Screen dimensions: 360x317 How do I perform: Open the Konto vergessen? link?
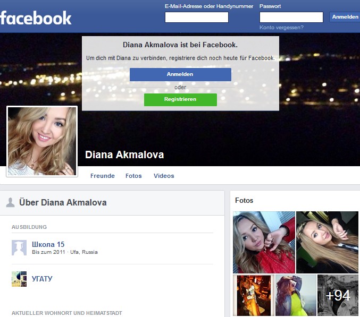pos(281,28)
